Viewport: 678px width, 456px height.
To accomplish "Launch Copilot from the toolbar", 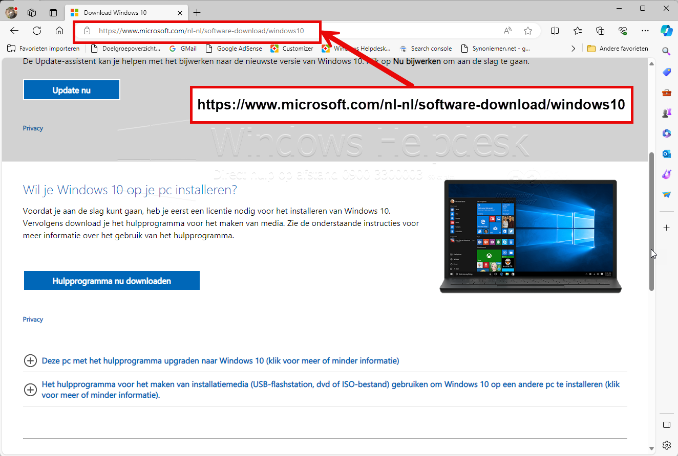I will [666, 30].
